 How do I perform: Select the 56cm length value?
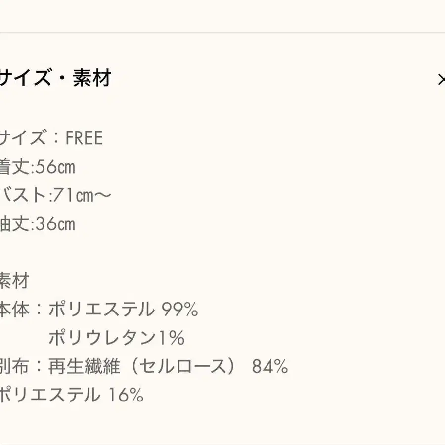click(x=55, y=167)
